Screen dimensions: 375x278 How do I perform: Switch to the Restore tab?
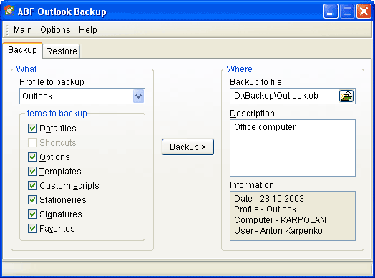tap(62, 51)
